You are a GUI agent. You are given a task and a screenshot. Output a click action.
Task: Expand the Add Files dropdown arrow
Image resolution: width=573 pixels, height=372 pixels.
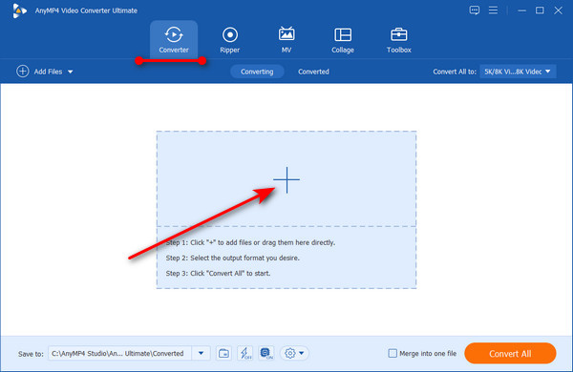pos(70,72)
